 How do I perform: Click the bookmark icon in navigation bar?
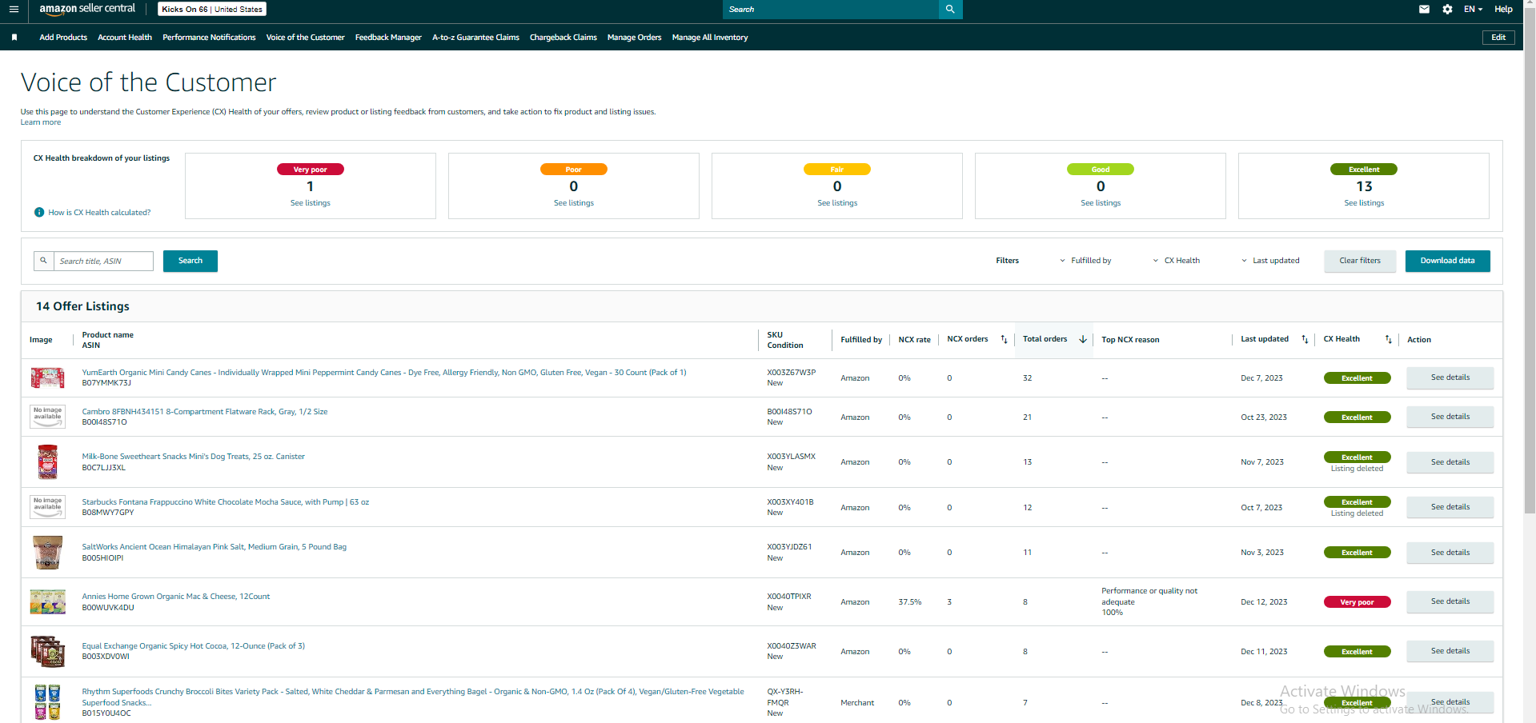(x=14, y=38)
